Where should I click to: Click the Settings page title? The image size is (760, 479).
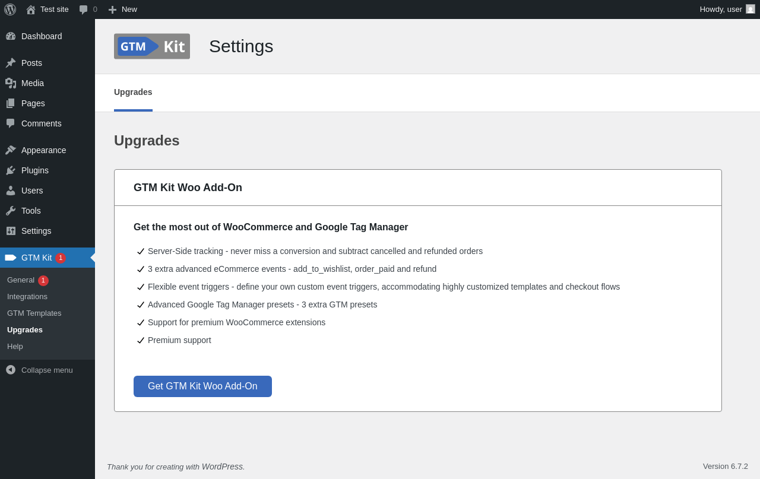[x=241, y=46]
